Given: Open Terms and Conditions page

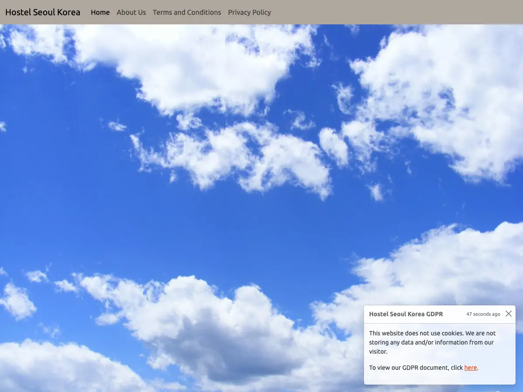Looking at the screenshot, I should pos(187,12).
